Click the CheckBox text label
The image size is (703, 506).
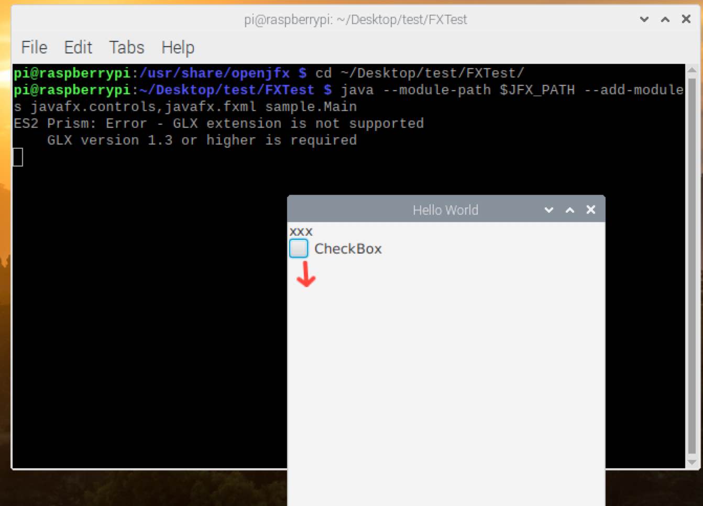point(347,249)
